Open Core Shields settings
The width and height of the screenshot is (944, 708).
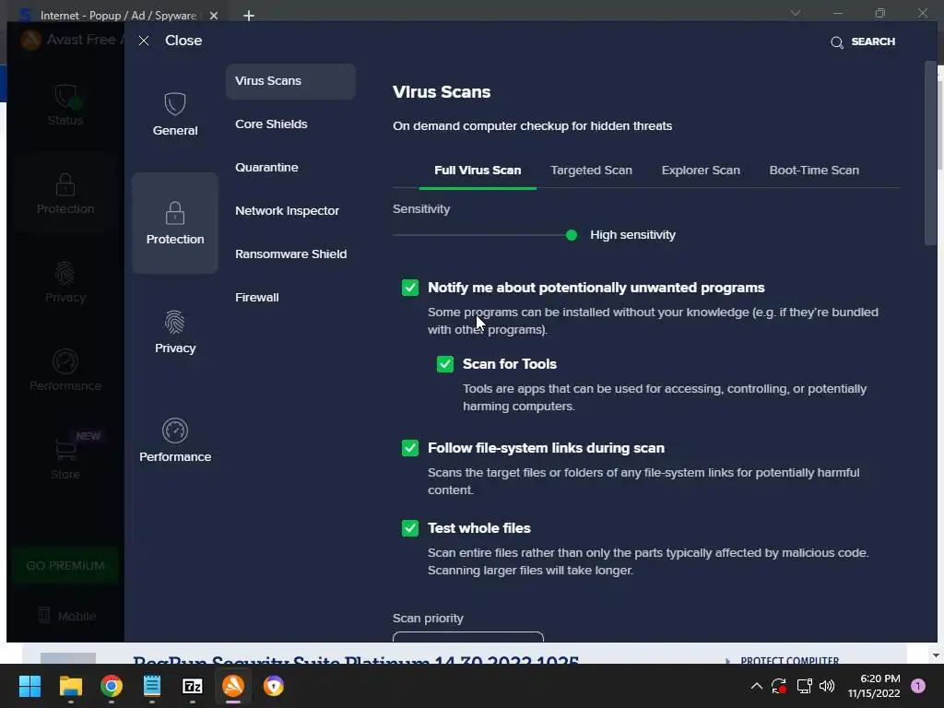[x=271, y=124]
